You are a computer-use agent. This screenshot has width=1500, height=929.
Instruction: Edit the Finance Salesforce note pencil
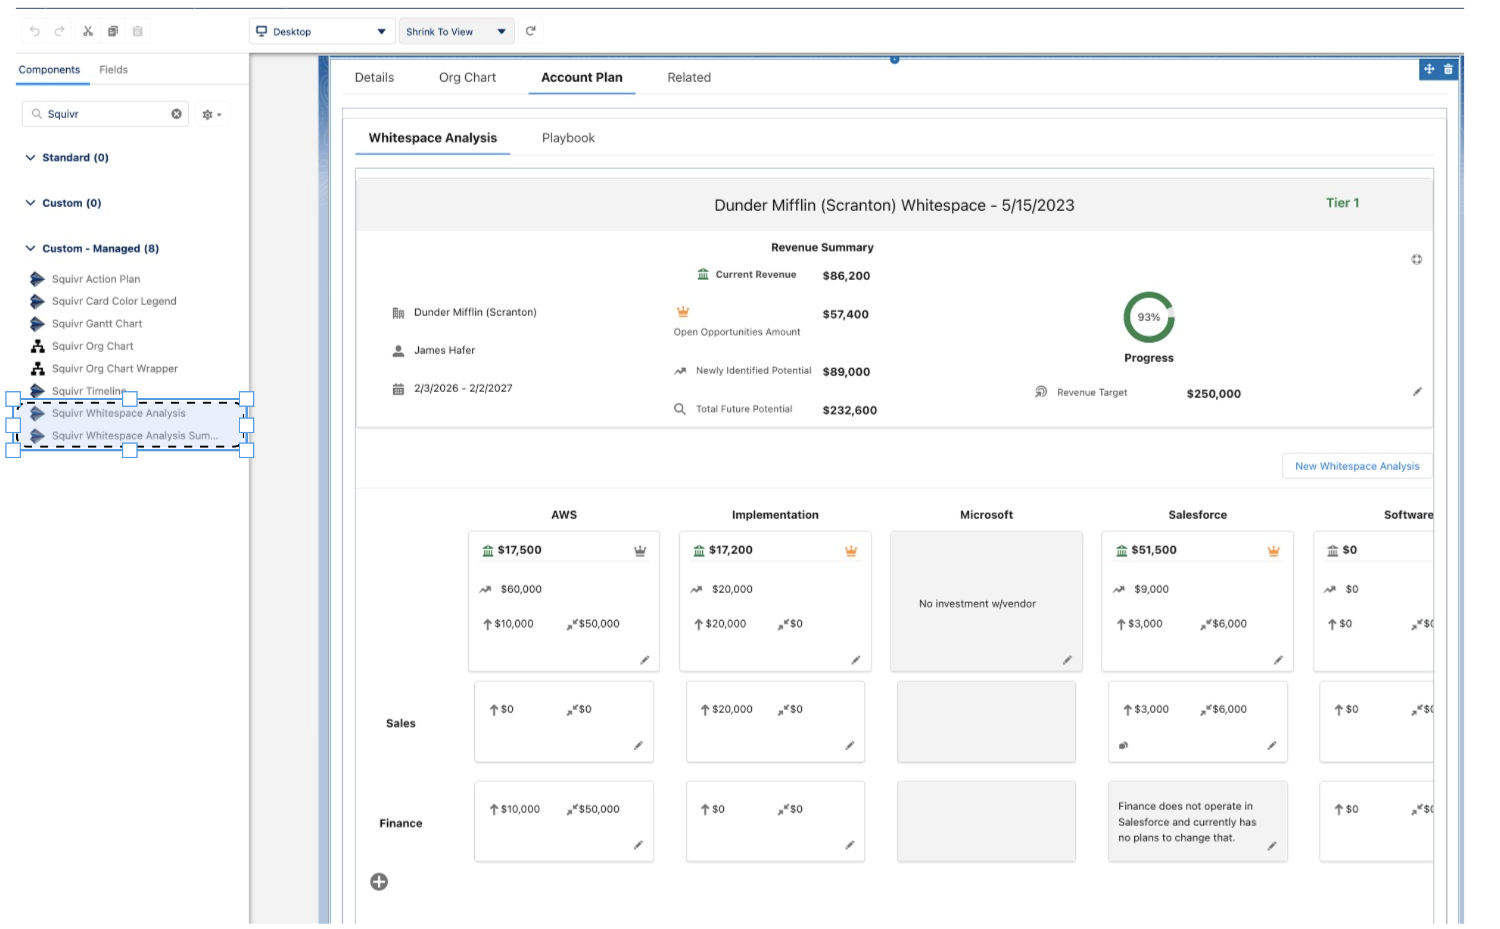(1271, 846)
